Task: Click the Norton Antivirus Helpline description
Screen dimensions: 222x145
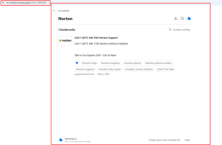Action: click(101, 44)
